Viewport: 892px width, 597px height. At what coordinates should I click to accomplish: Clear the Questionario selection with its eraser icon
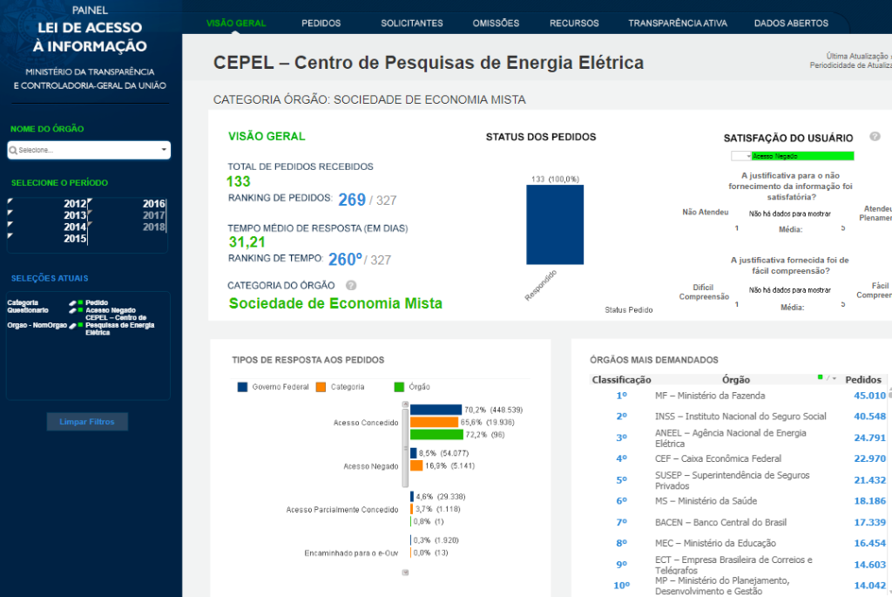point(73,310)
